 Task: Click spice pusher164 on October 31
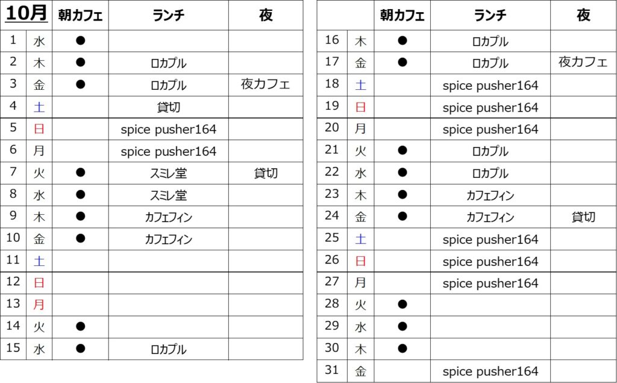tap(490, 372)
